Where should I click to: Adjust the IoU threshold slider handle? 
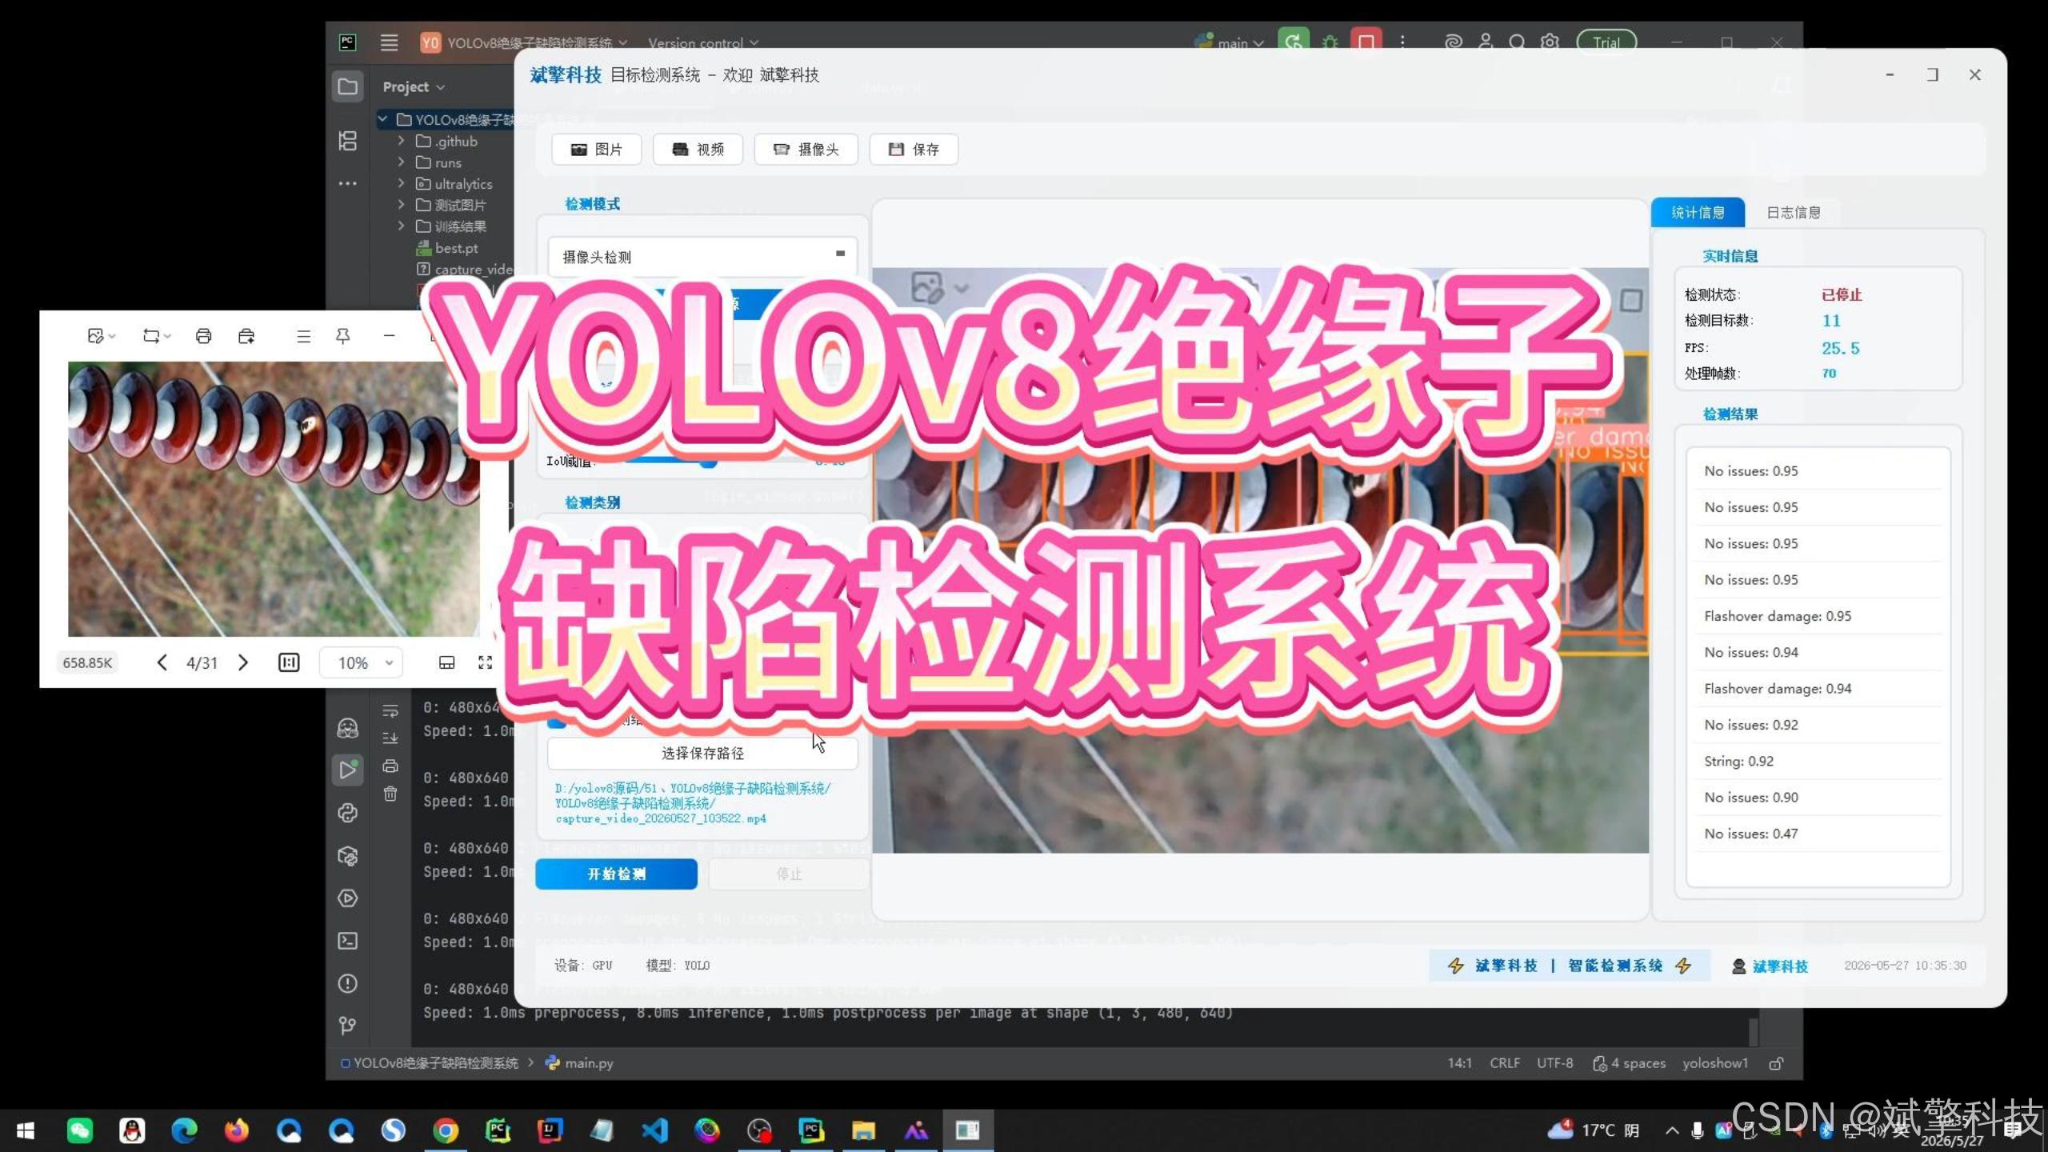pos(708,462)
